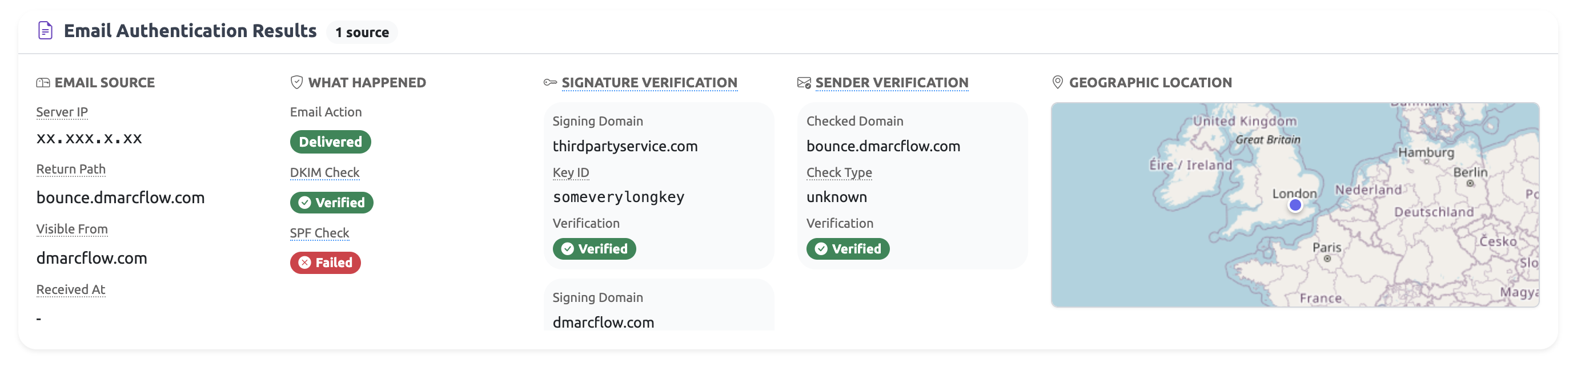Click the 1 source count badge
Viewport: 1573px width, 371px height.
pyautogui.click(x=362, y=33)
